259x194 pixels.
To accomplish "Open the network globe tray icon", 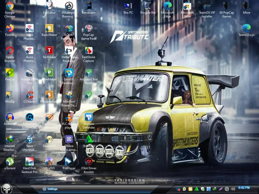I will (227, 189).
